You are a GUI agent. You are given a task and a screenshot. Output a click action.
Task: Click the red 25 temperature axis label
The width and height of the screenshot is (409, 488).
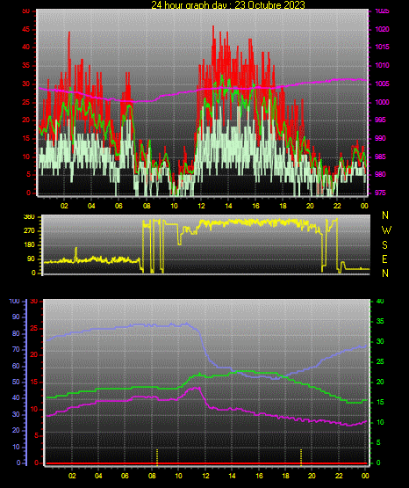pos(34,328)
